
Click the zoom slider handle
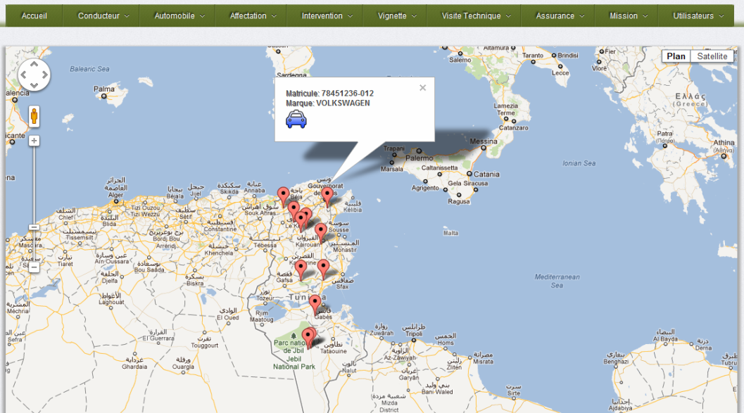(34, 227)
